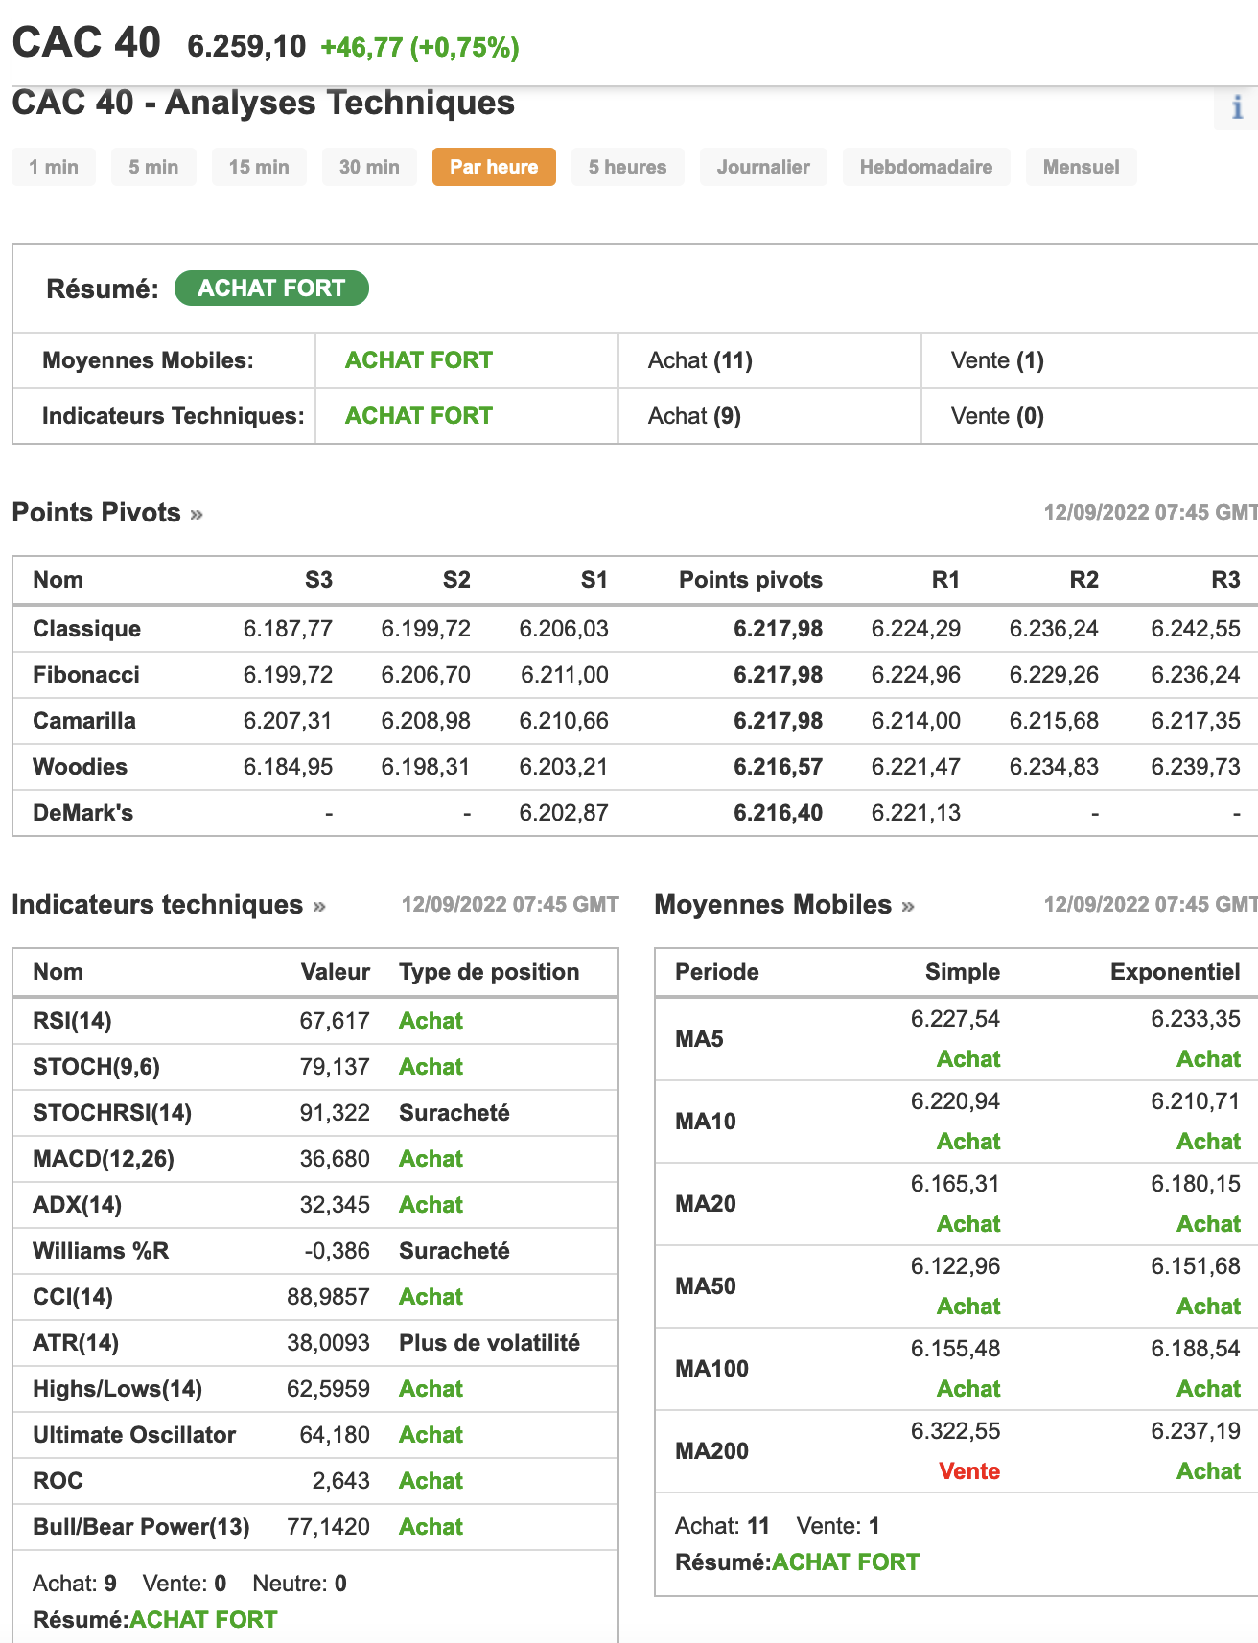Viewport: 1258px width, 1643px height.
Task: Switch to the 15 min tab
Action: tap(259, 167)
